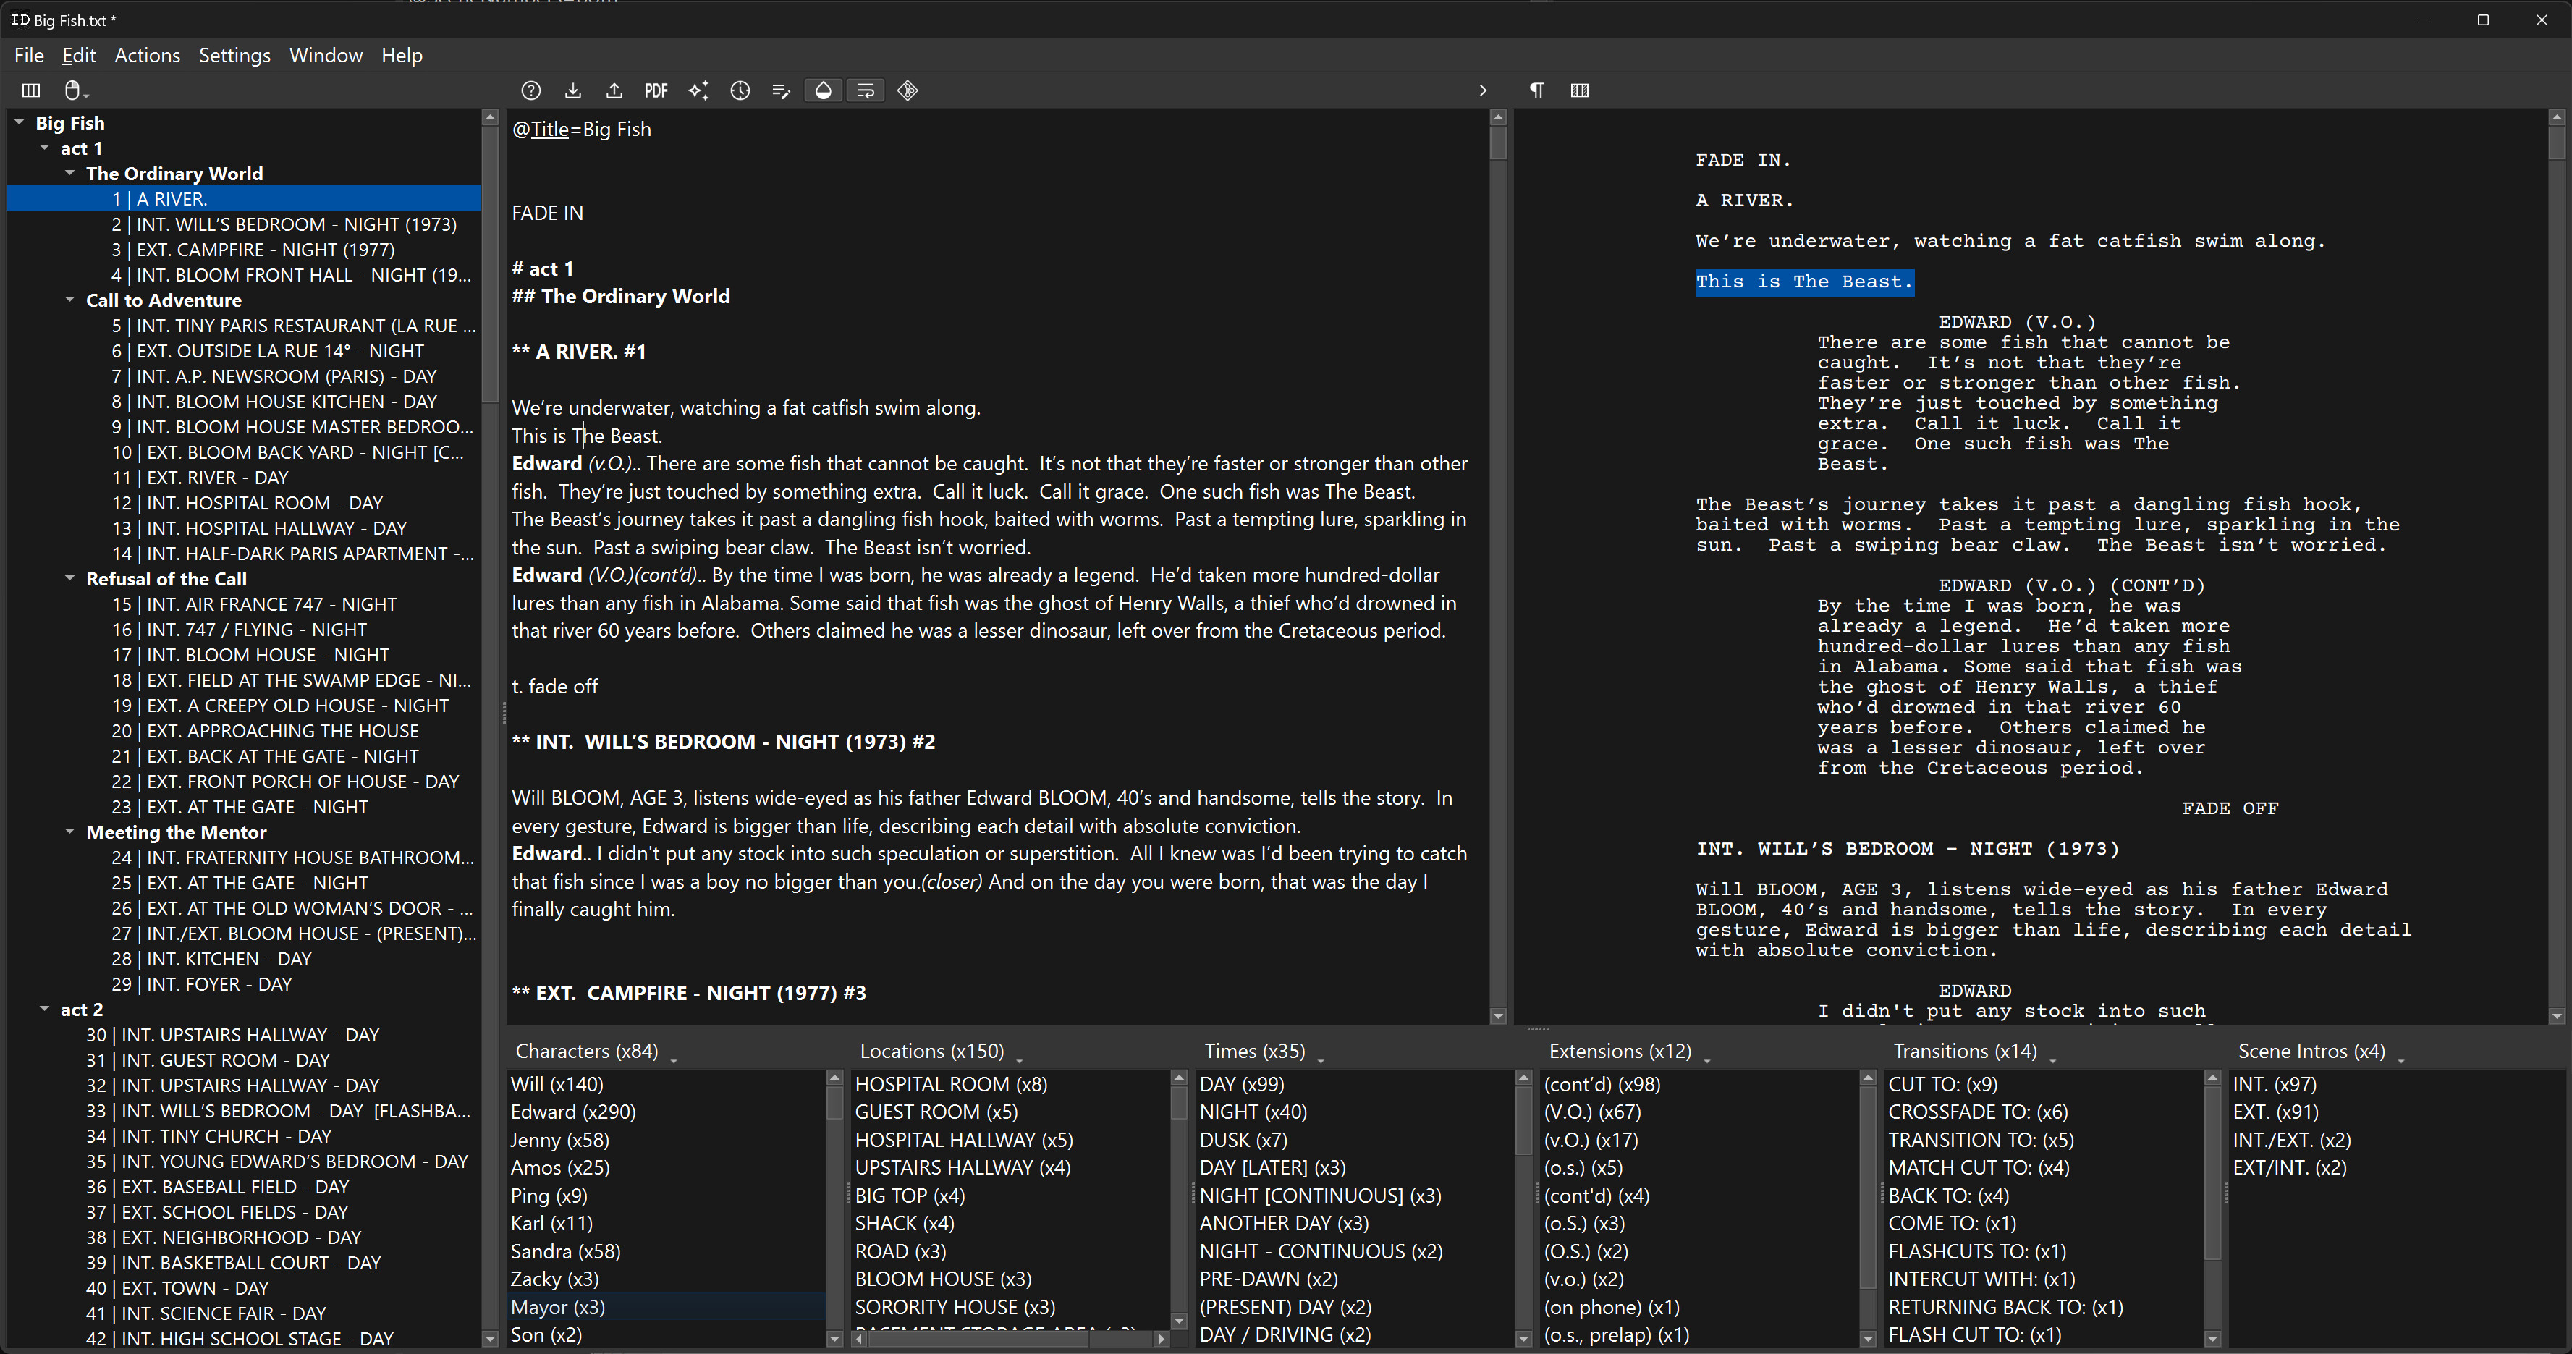Open the revision history clock icon
Screen dimensions: 2572x1354
point(741,90)
